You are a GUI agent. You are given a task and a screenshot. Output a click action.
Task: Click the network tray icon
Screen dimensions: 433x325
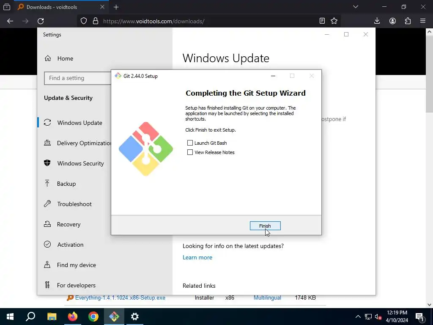coord(368,317)
